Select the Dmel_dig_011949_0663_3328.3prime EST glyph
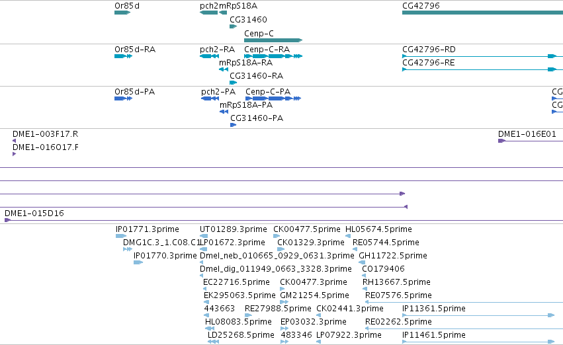 (x=201, y=276)
